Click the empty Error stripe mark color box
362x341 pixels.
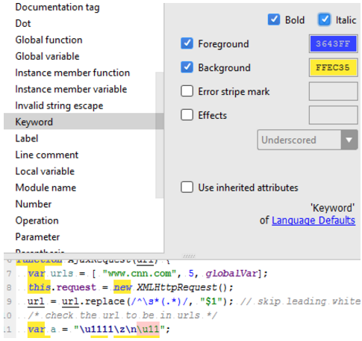click(x=333, y=91)
